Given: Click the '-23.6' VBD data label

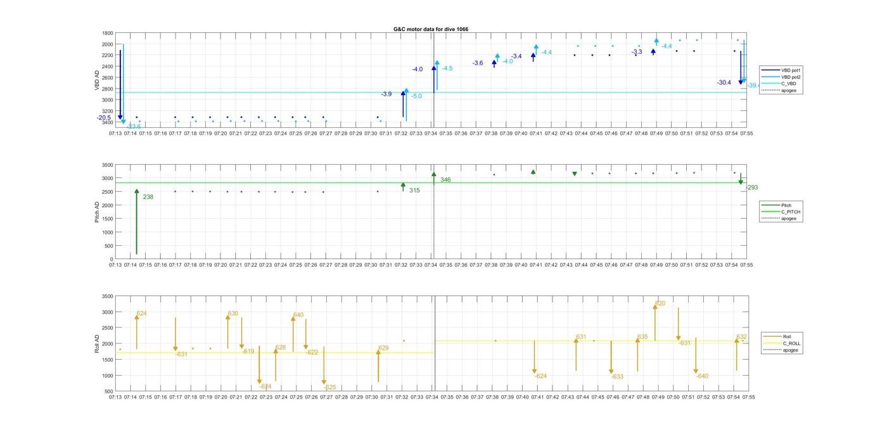Looking at the screenshot, I should click(134, 126).
